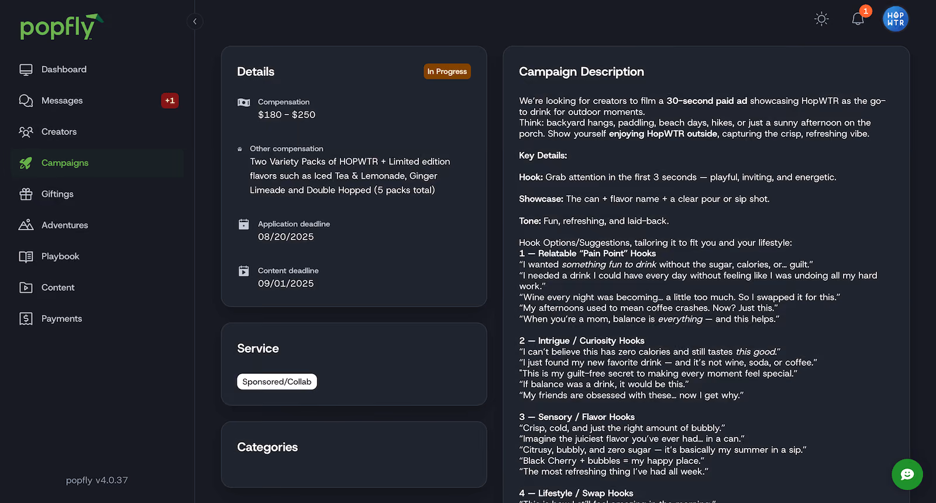Viewport: 936px width, 503px height.
Task: Click the In Progress status badge
Action: [x=447, y=71]
